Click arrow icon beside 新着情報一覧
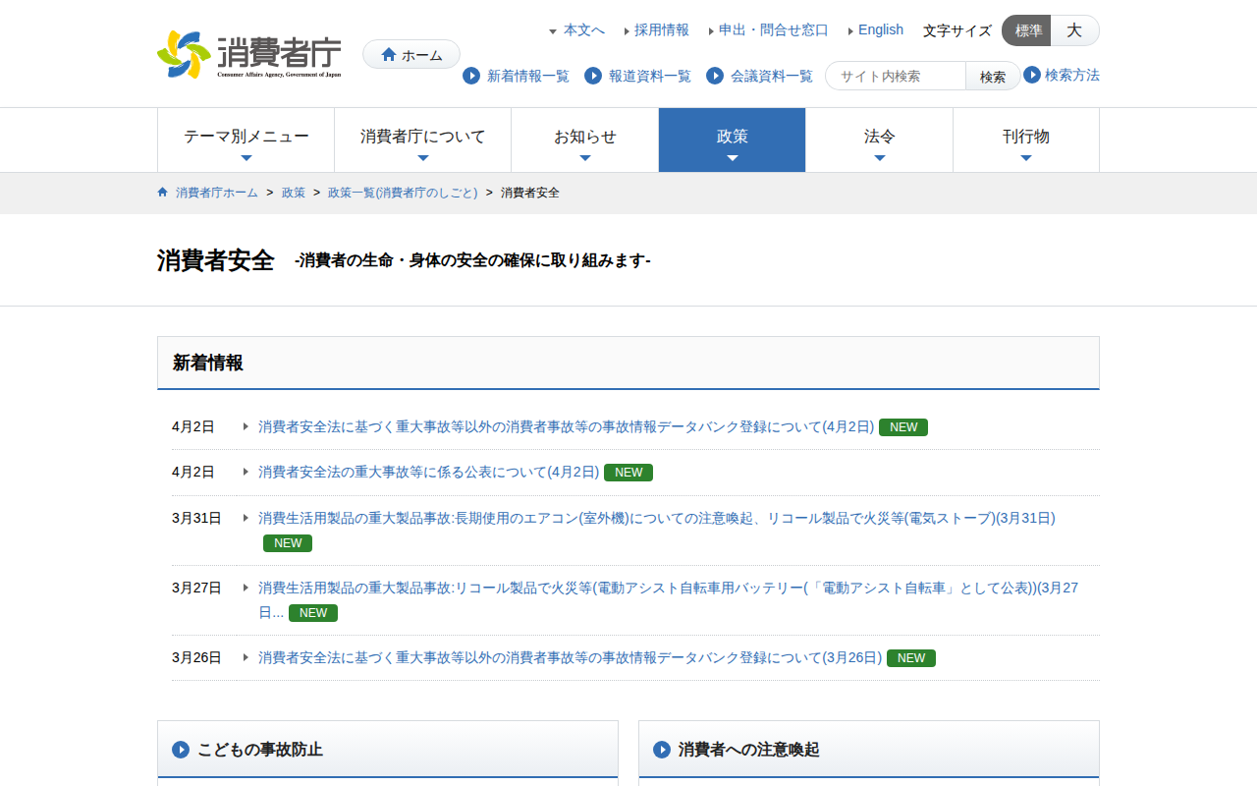This screenshot has height=786, width=1257. pos(471,76)
